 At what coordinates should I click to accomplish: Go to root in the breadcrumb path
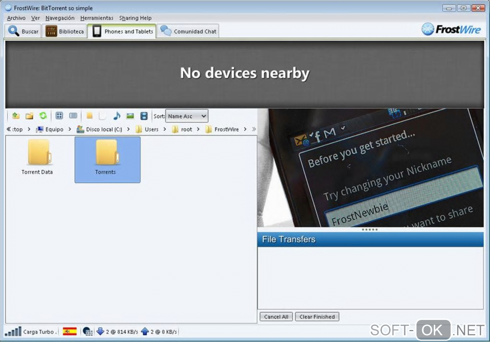tap(182, 129)
